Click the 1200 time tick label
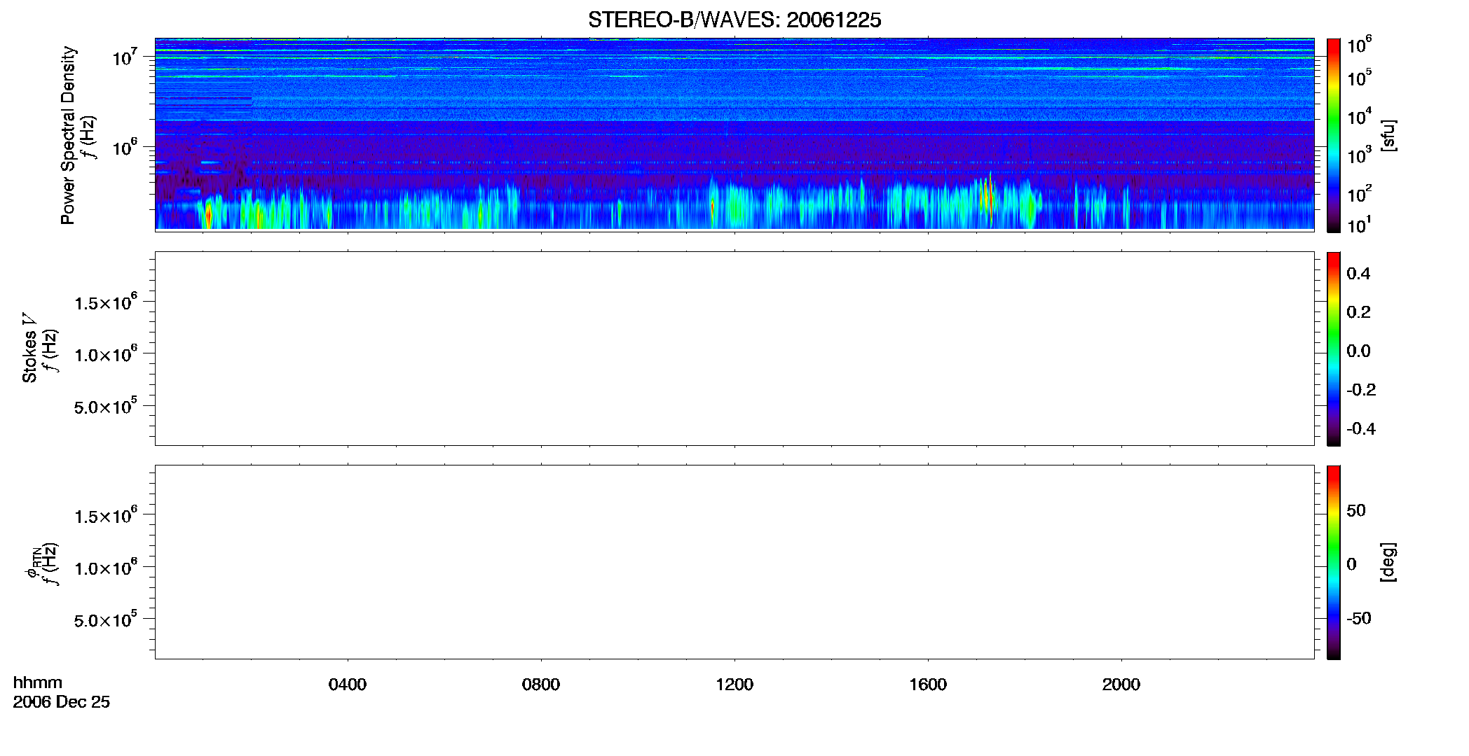The width and height of the screenshot is (1469, 756). click(x=734, y=685)
